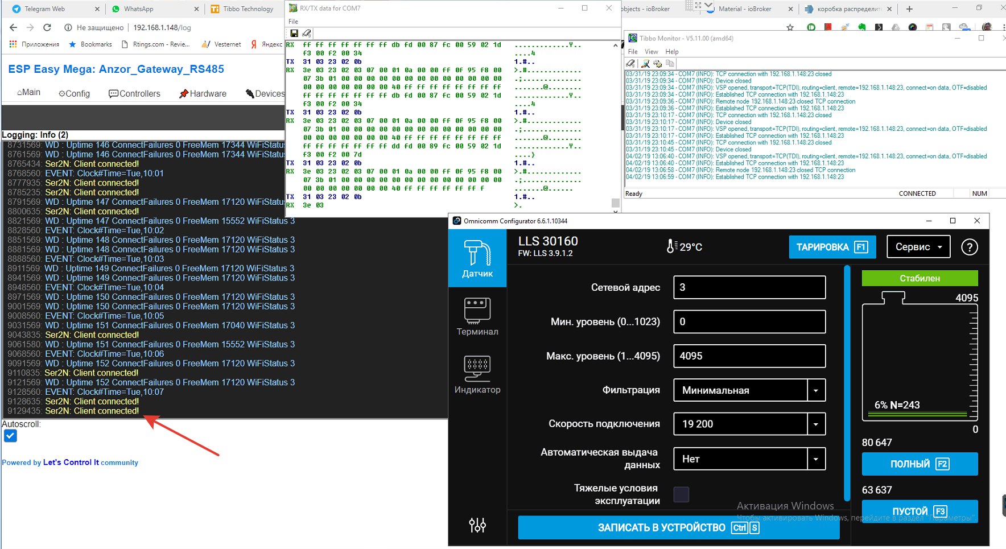Click the Макс. уровень input field
This screenshot has width=1006, height=549.
pyautogui.click(x=749, y=356)
